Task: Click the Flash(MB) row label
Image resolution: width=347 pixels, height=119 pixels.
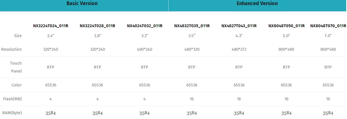Action: (x=12, y=99)
